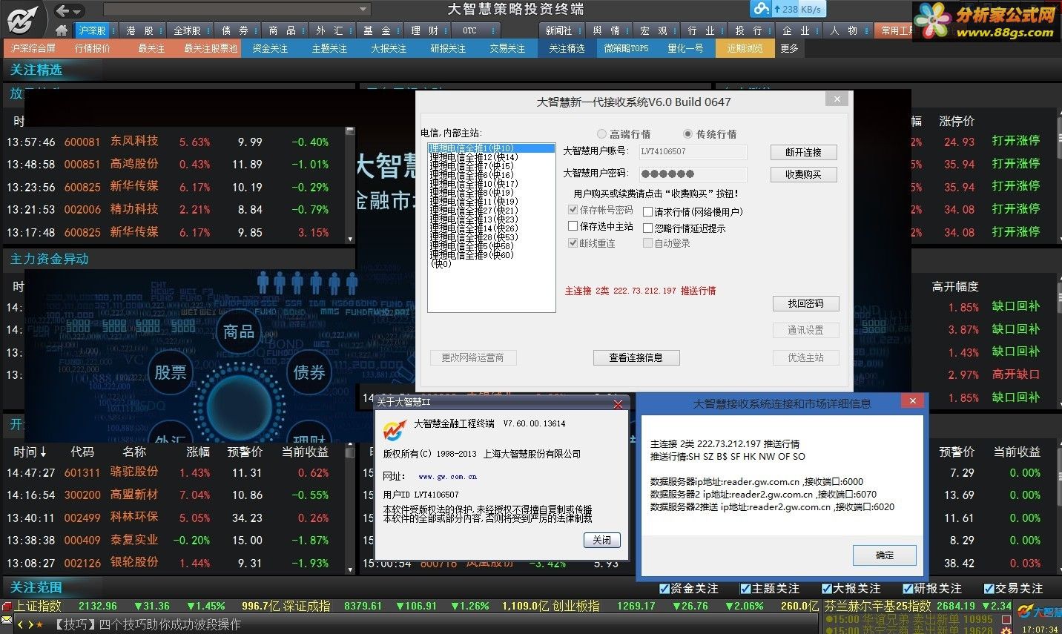The height and width of the screenshot is (634, 1062).
Task: Toggle the 断线重连 checkbox
Action: [x=573, y=243]
